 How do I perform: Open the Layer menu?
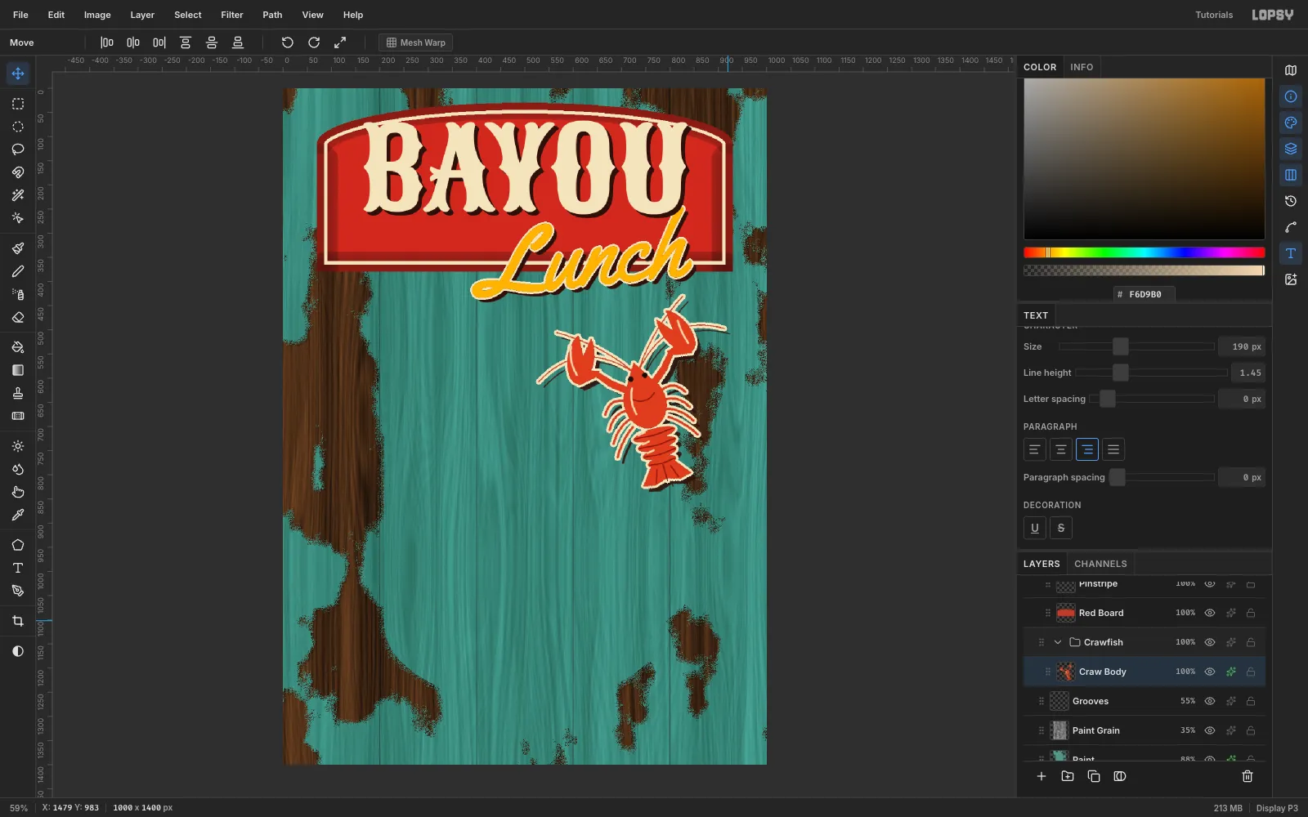tap(142, 15)
